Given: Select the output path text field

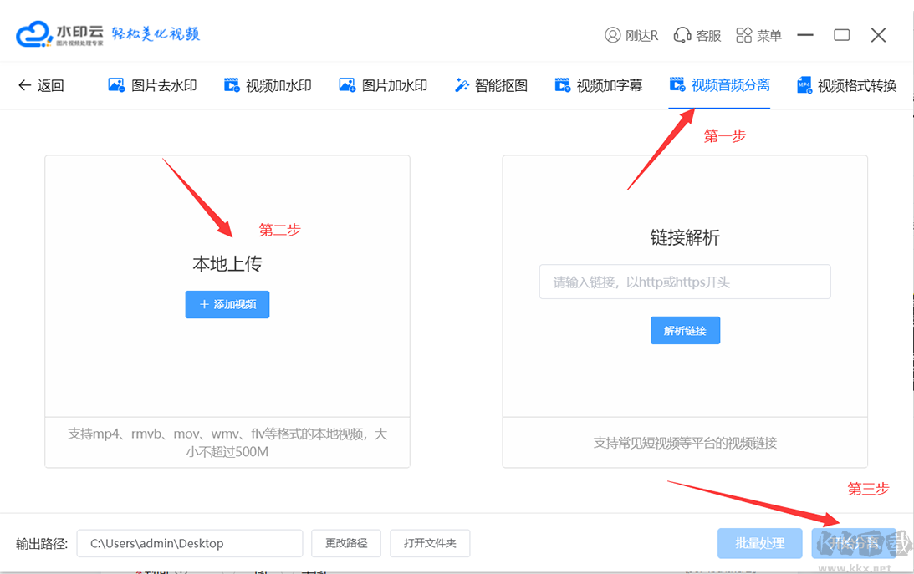Looking at the screenshot, I should (x=189, y=543).
